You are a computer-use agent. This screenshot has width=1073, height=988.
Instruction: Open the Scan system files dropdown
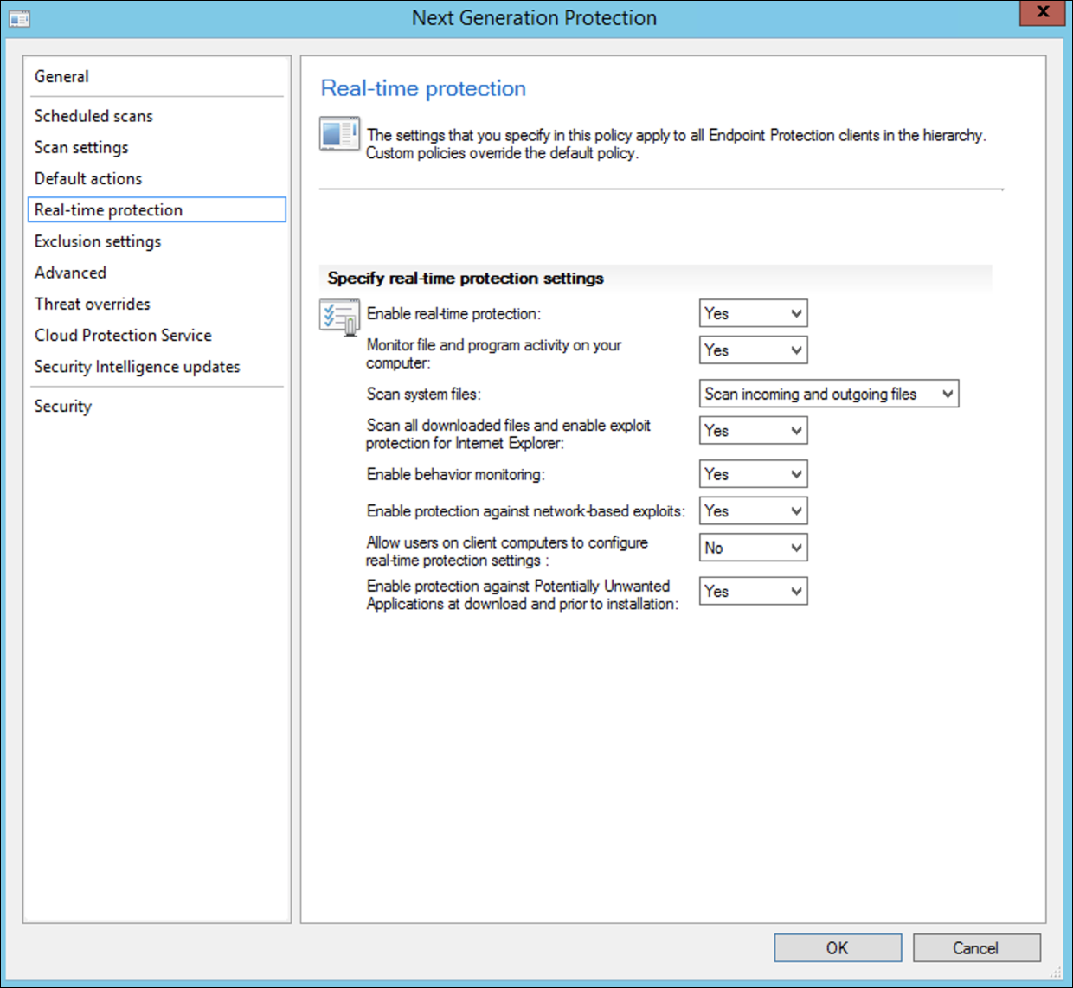point(828,395)
